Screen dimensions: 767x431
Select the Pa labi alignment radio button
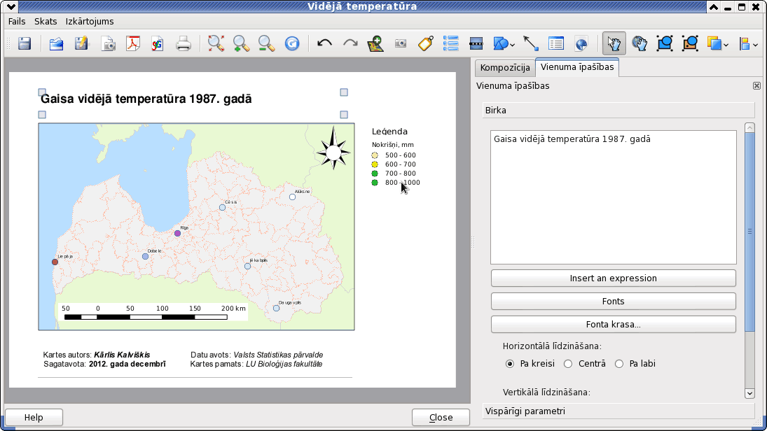coord(619,364)
